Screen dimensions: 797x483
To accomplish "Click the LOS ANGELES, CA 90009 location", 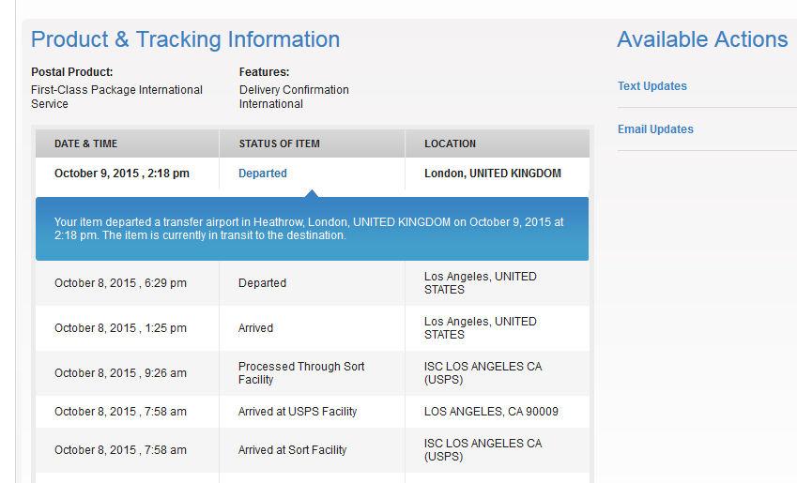I will tap(491, 412).
